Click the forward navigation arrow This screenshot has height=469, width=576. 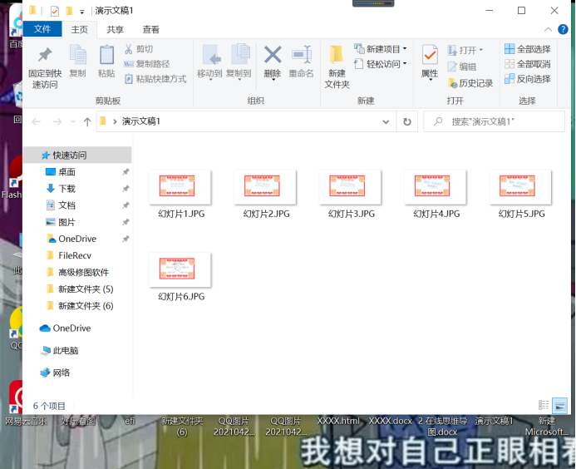57,121
